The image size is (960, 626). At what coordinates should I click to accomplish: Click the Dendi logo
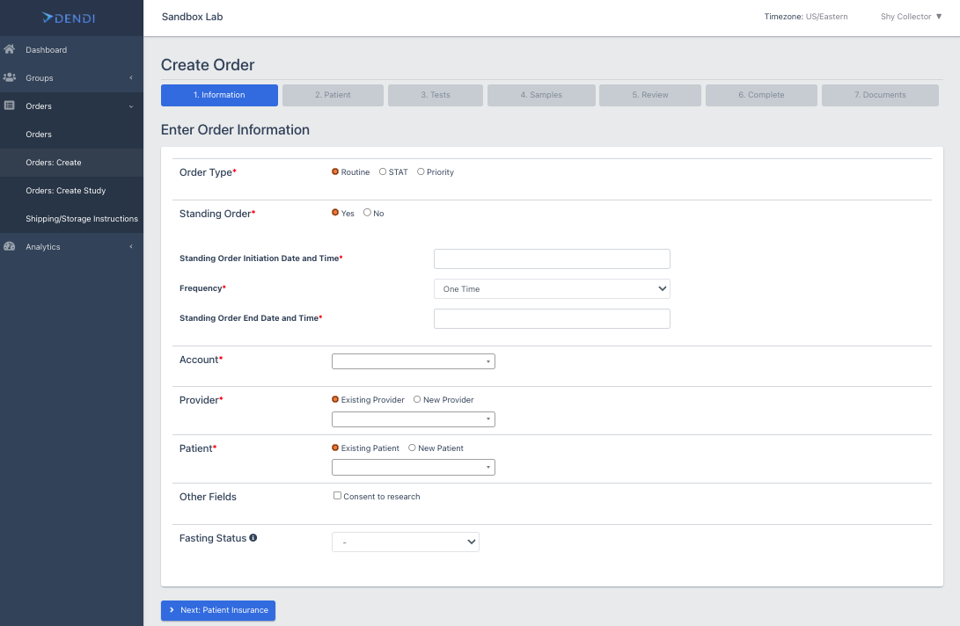[x=69, y=18]
